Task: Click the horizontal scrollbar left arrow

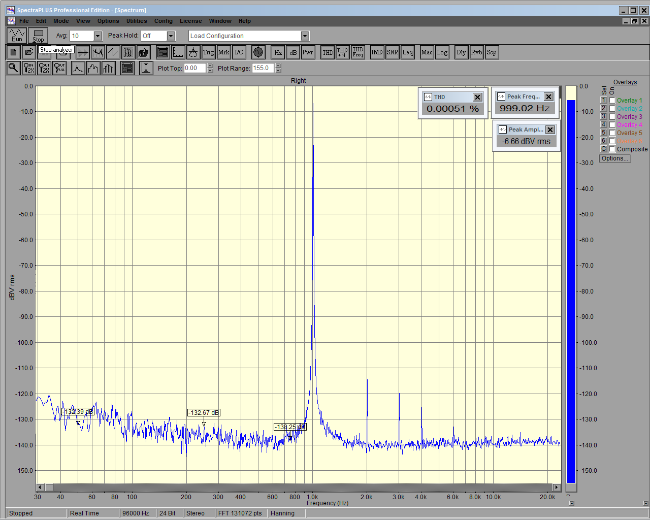Action: click(41, 487)
